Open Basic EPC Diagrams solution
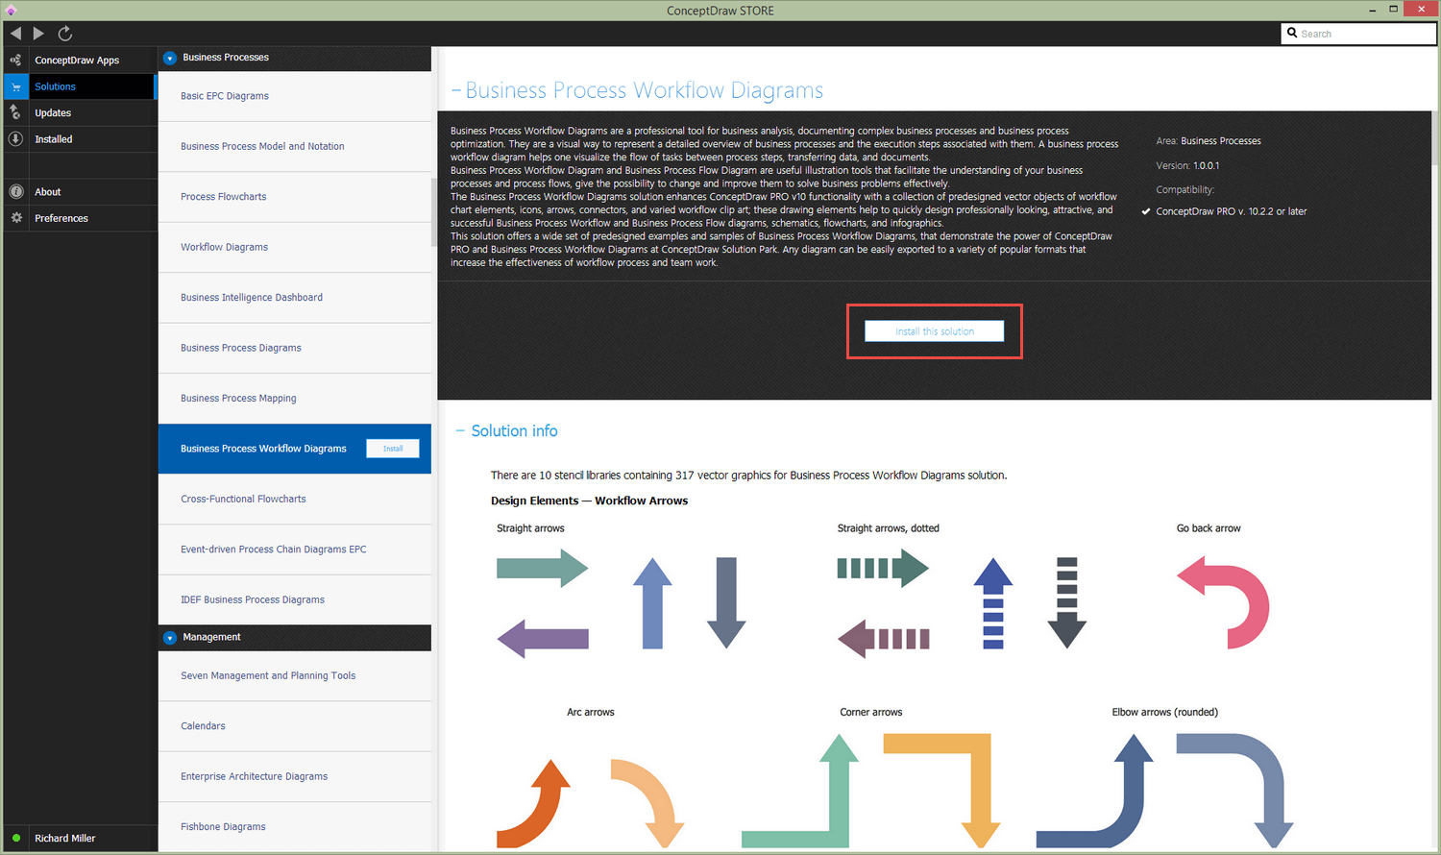Viewport: 1441px width, 855px height. click(294, 96)
